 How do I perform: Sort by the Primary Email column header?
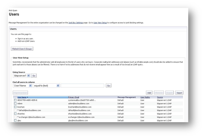tap(74, 97)
